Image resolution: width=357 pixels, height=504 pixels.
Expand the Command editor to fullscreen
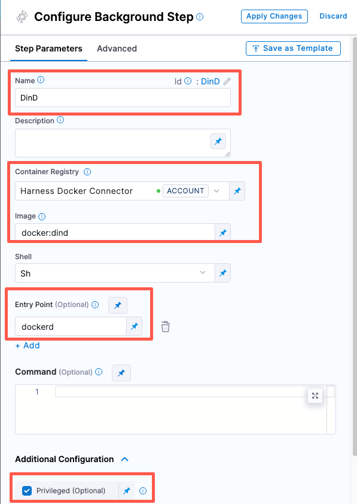[315, 396]
